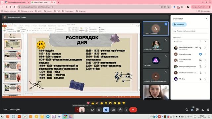Image resolution: width=212 pixels, height=119 pixels.
Task: Open Chrome from the taskbar
Action: (x=65, y=117)
